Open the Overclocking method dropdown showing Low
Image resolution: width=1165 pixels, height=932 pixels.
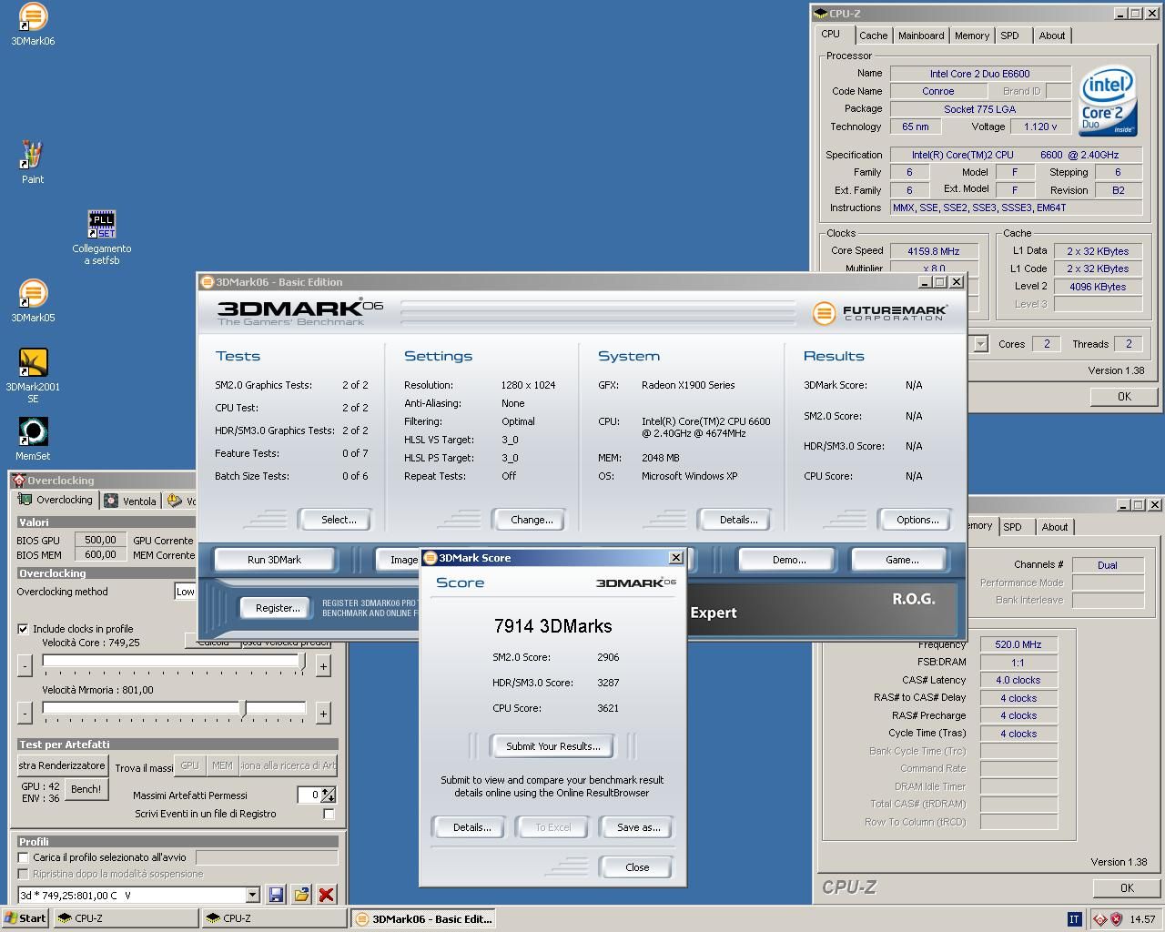pyautogui.click(x=186, y=592)
